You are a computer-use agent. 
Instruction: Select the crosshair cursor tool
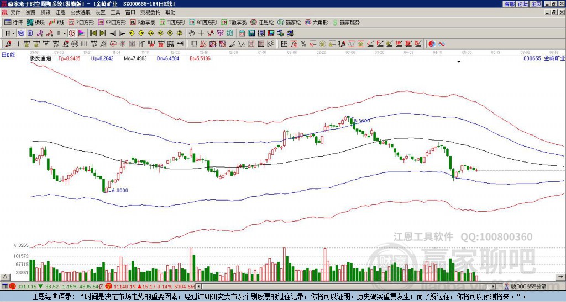pyautogui.click(x=201, y=34)
